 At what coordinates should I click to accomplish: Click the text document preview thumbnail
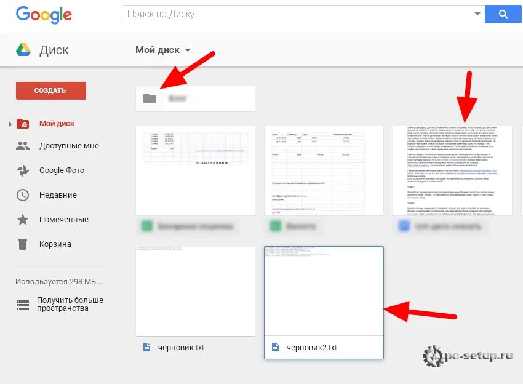(x=452, y=170)
